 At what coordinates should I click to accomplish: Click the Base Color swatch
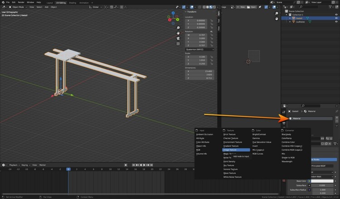coord(323,180)
